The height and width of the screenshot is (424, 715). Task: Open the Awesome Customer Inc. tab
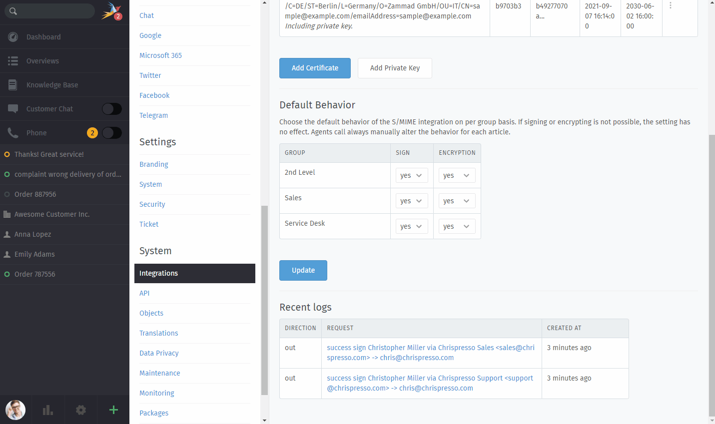64,214
